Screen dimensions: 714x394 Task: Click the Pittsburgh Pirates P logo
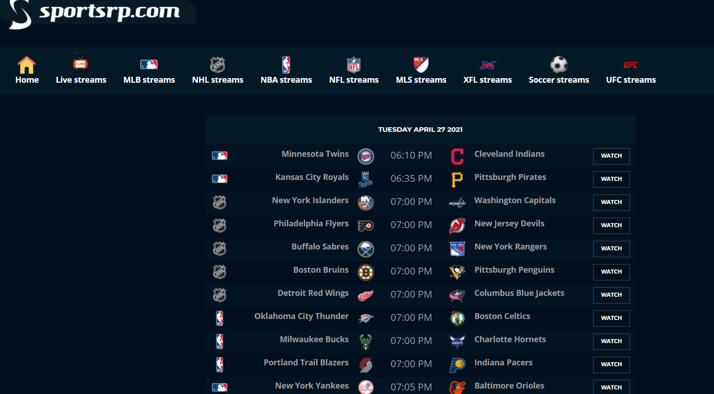457,180
